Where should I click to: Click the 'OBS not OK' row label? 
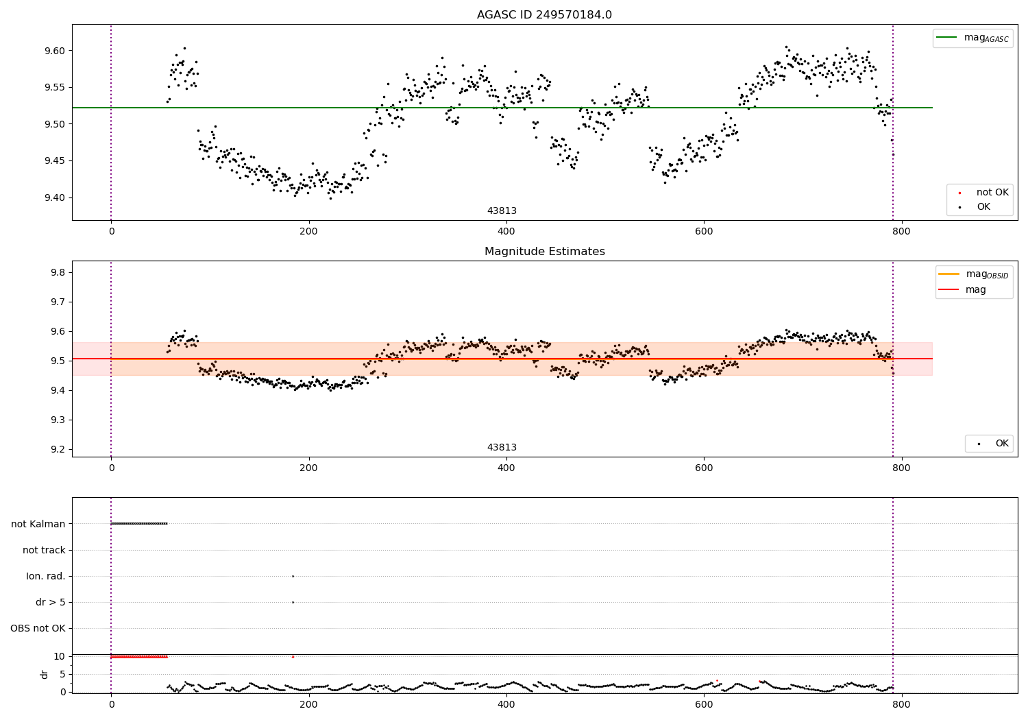pos(38,628)
